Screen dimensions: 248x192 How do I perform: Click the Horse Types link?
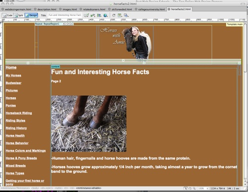[x=15, y=173]
